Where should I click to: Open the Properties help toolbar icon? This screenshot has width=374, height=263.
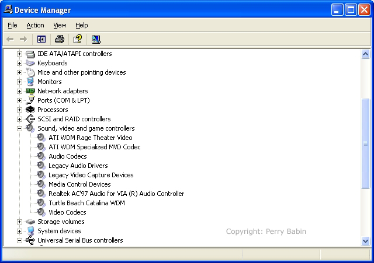coord(78,39)
